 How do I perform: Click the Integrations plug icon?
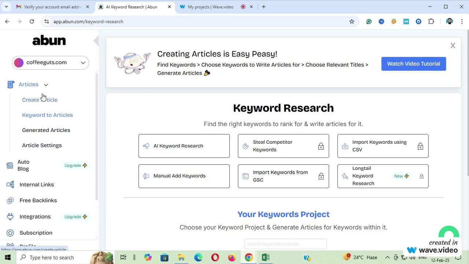click(10, 217)
